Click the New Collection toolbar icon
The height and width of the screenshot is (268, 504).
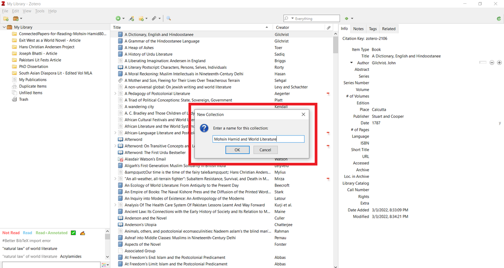[x=6, y=18]
